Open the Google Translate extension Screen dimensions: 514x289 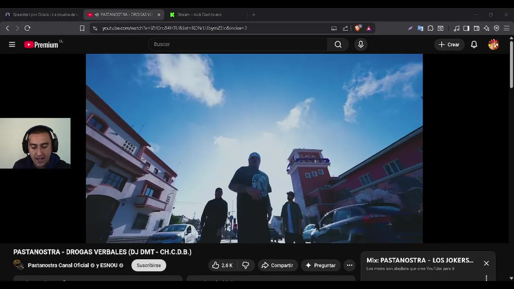(420, 28)
